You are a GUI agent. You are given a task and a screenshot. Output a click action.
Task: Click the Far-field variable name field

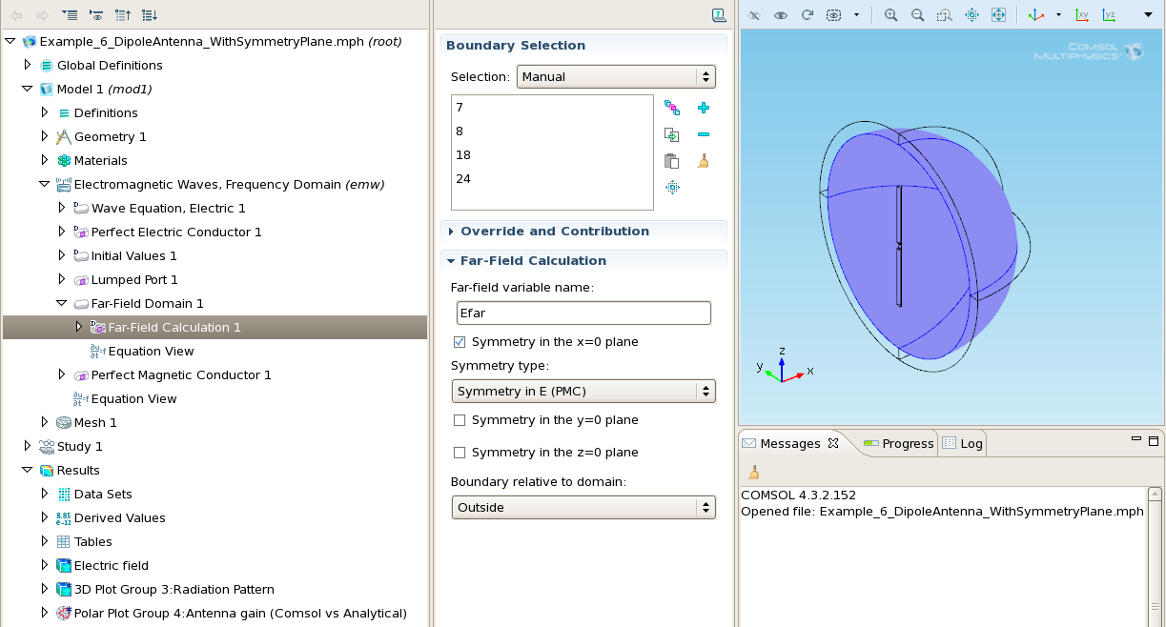pyautogui.click(x=583, y=313)
